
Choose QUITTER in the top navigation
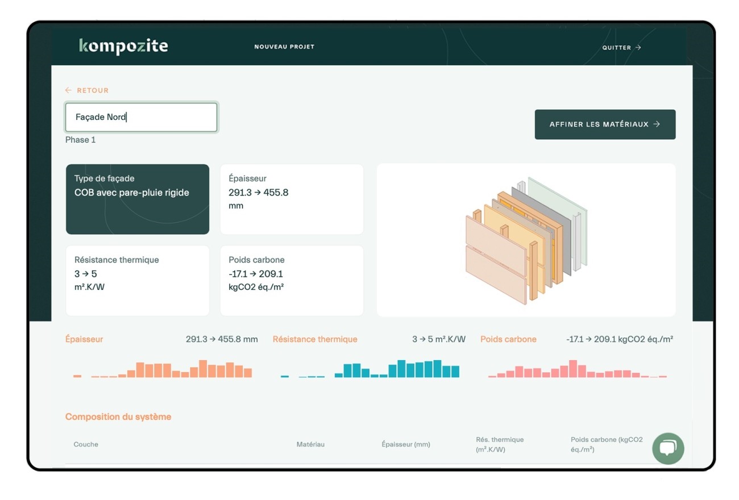pyautogui.click(x=617, y=48)
